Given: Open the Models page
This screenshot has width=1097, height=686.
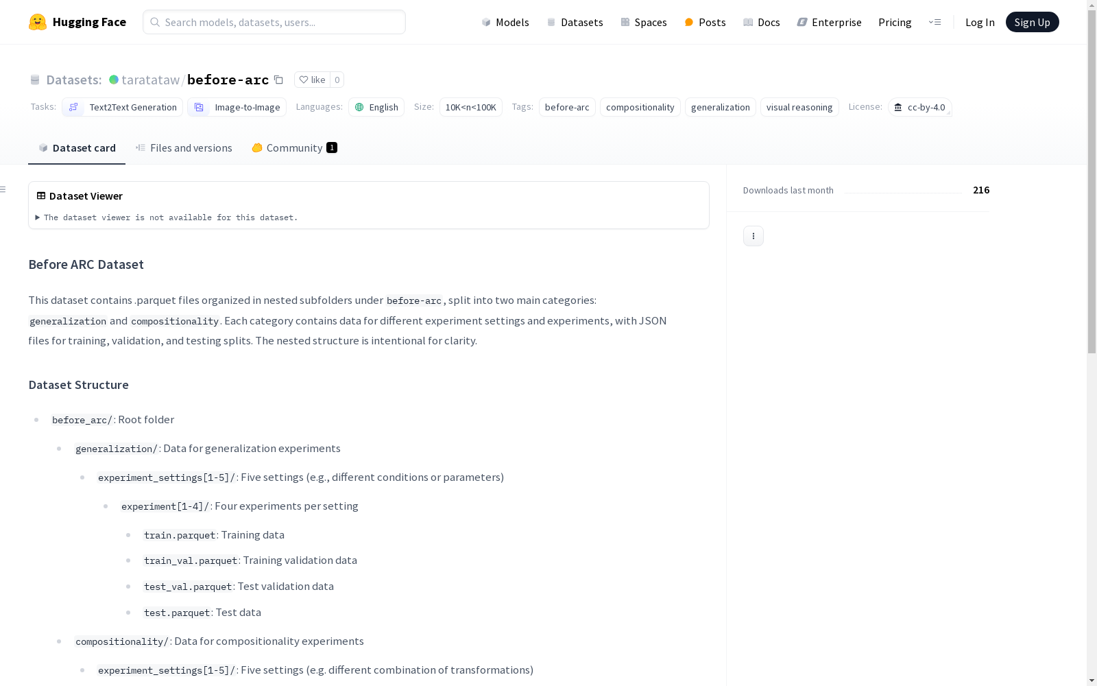Looking at the screenshot, I should pos(505,22).
